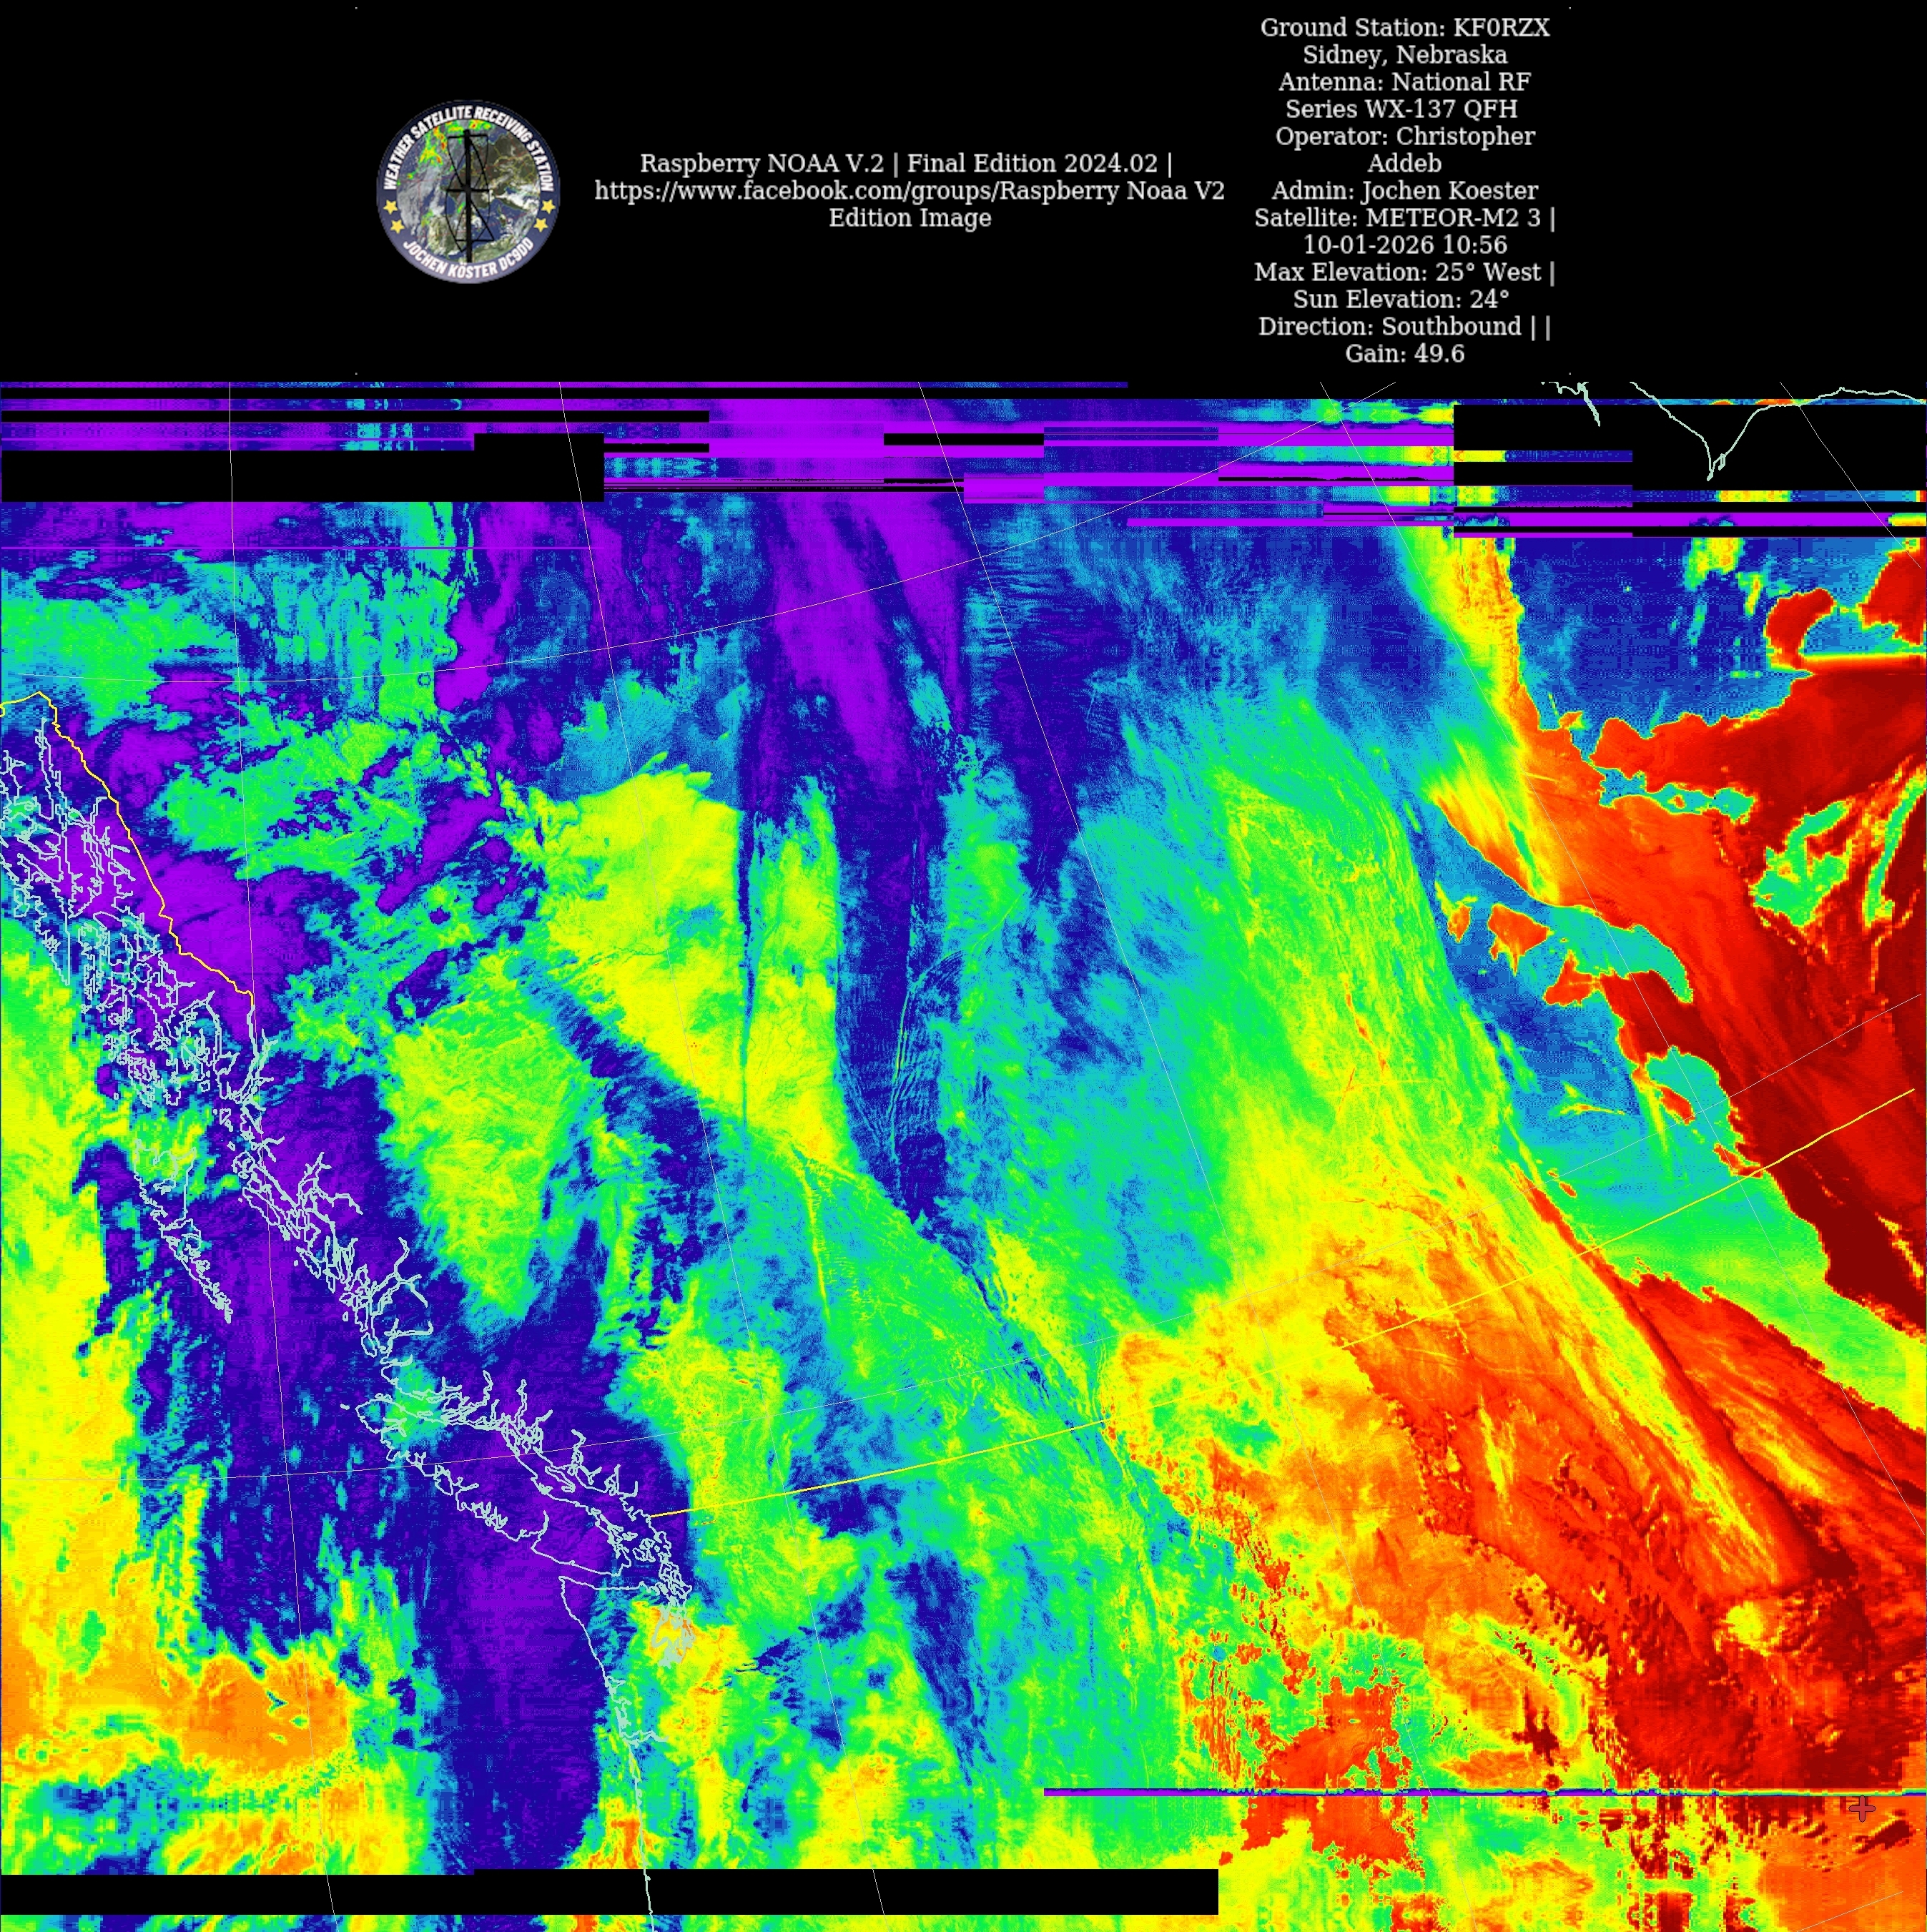This screenshot has width=1927, height=1932.
Task: Click the Operator: Christopher line
Action: (x=1404, y=136)
